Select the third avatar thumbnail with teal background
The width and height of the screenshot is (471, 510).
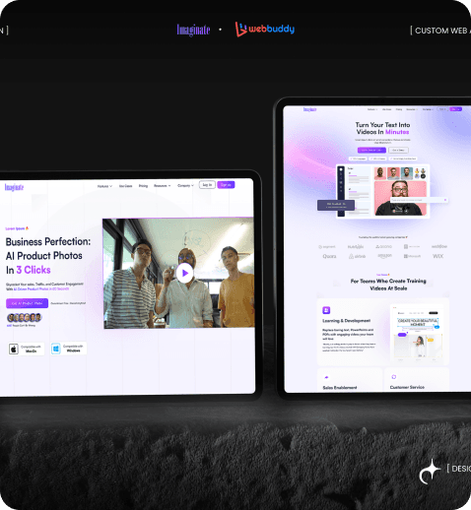pyautogui.click(x=407, y=173)
